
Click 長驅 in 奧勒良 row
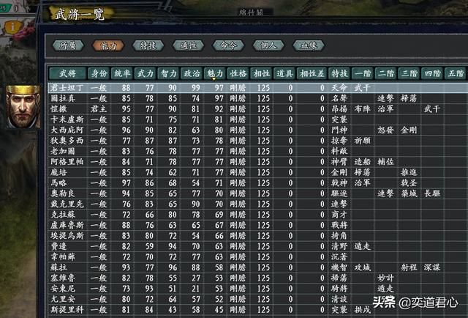pyautogui.click(x=432, y=193)
